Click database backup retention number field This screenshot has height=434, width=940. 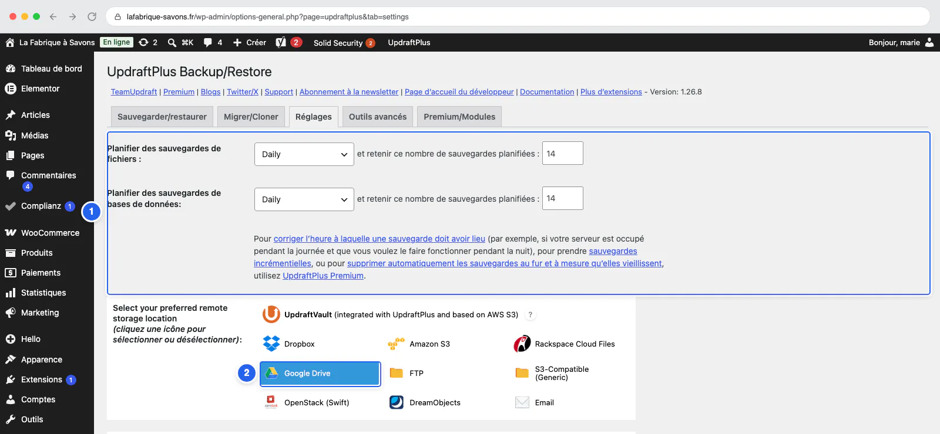coord(563,198)
